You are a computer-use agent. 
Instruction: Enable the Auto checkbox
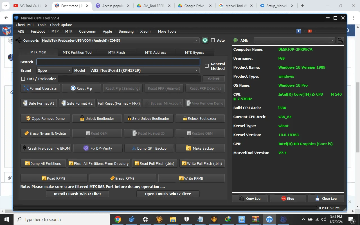213,40
